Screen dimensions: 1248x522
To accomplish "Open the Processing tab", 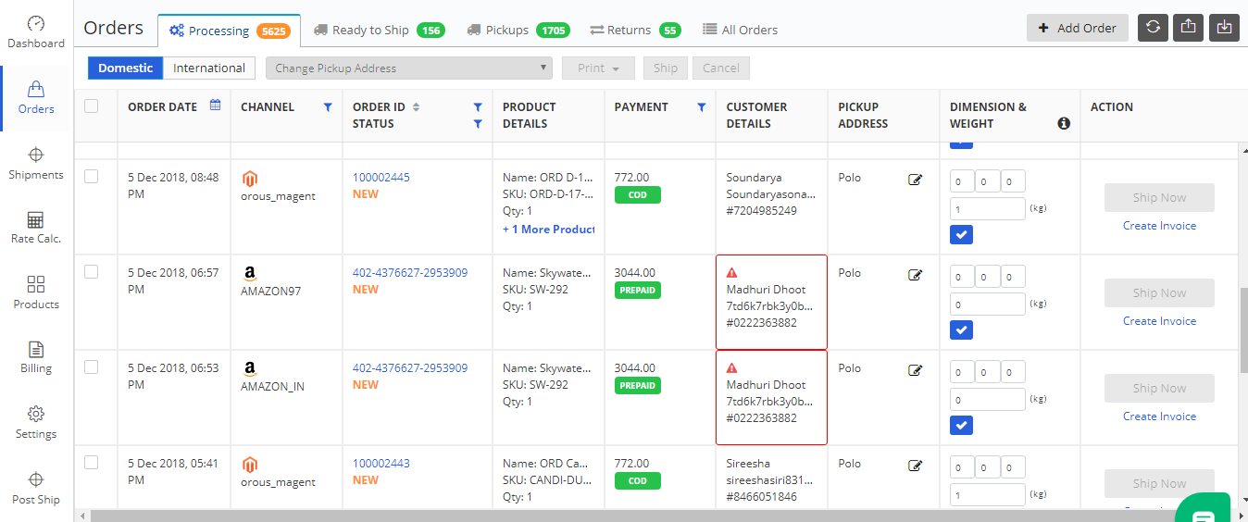I will tap(229, 31).
